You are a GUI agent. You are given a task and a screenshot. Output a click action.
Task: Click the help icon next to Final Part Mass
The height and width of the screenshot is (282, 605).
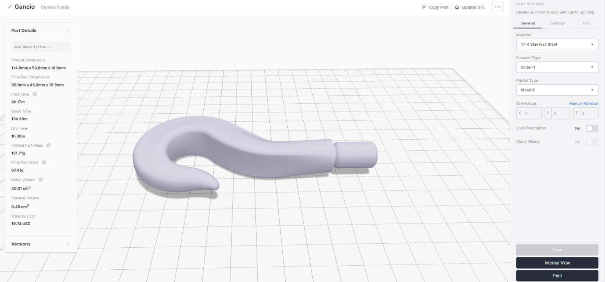point(44,162)
